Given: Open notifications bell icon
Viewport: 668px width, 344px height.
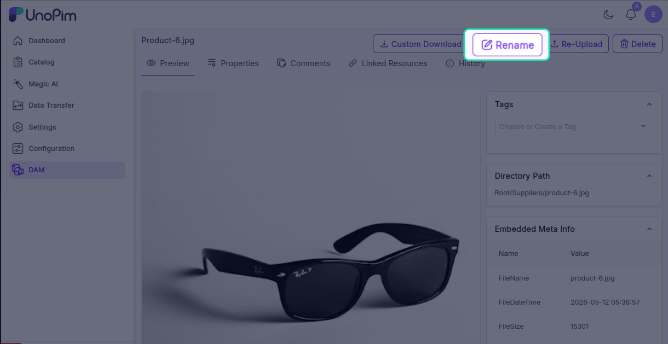Looking at the screenshot, I should [x=631, y=15].
